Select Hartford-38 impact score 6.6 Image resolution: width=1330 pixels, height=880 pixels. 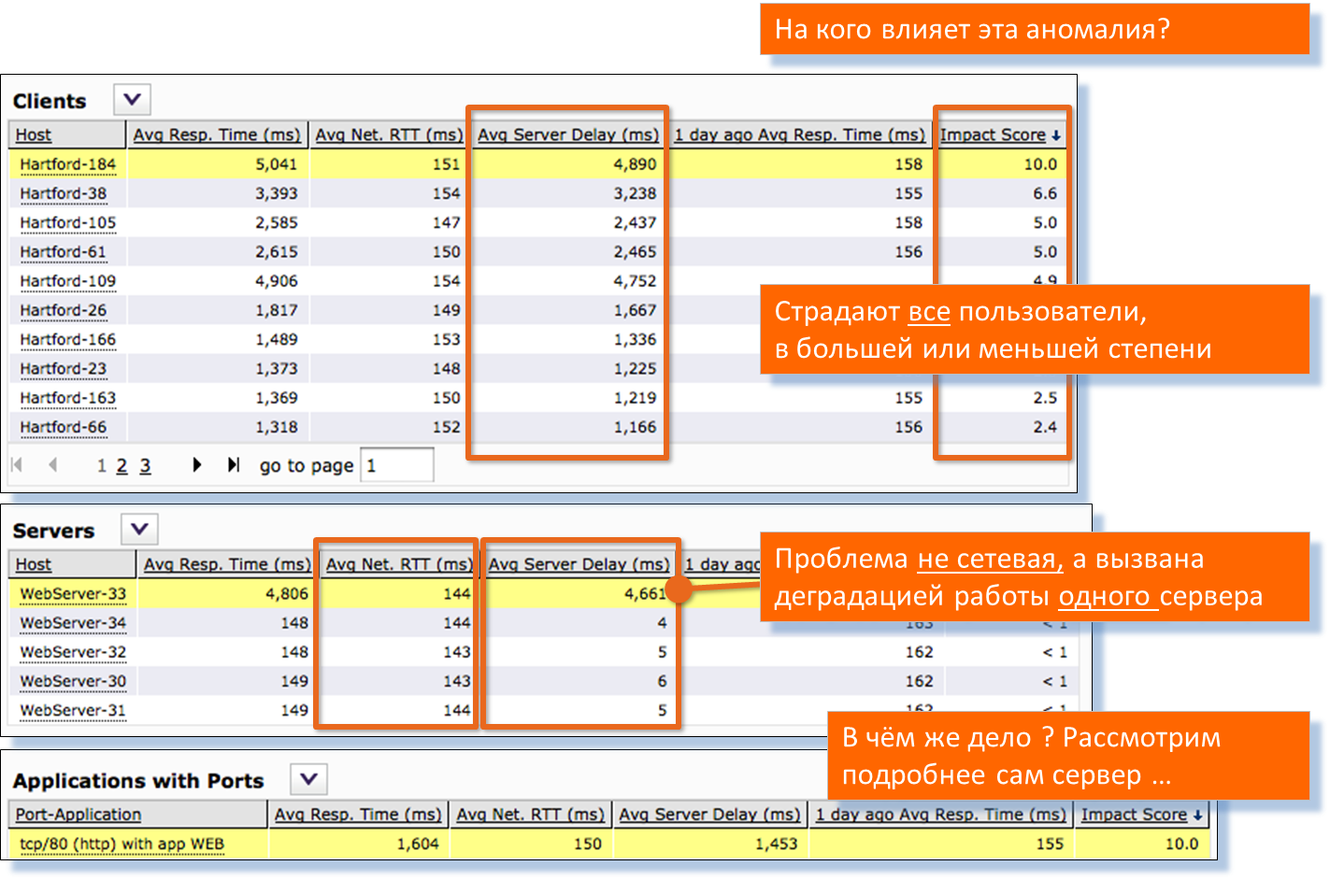coord(1045,193)
